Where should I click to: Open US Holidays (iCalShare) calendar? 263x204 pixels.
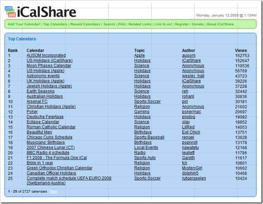pyautogui.click(x=49, y=60)
